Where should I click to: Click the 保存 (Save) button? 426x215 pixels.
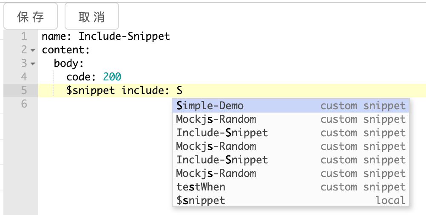[31, 17]
